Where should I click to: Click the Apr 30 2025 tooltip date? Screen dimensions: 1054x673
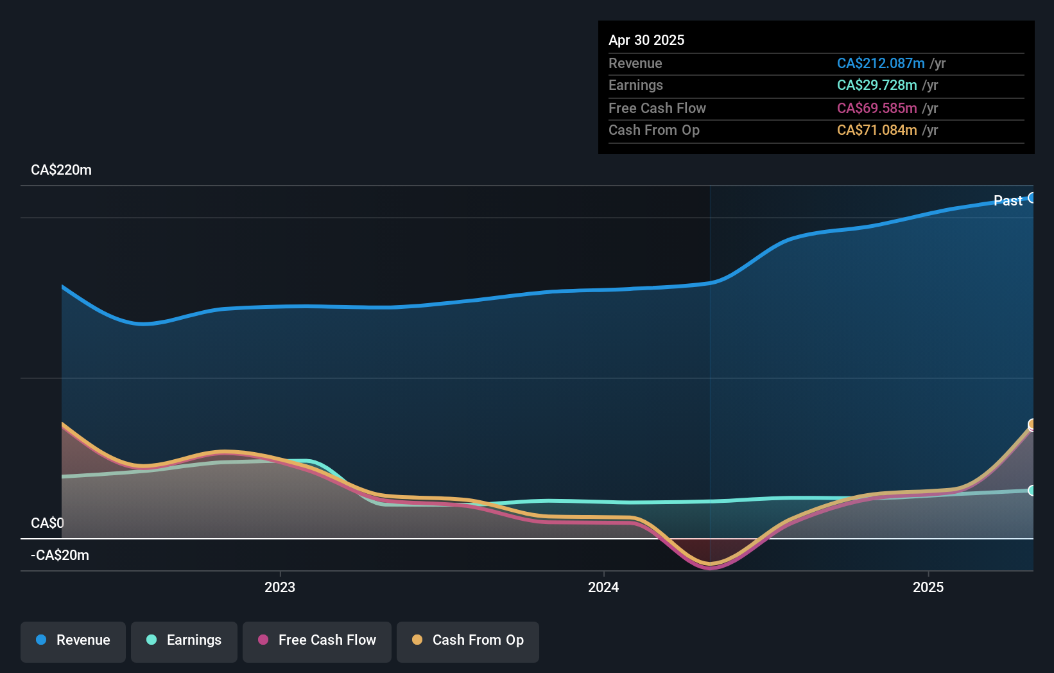646,40
